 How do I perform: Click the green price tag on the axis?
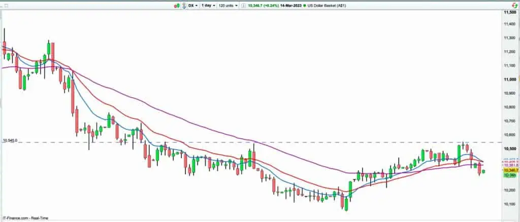point(509,174)
